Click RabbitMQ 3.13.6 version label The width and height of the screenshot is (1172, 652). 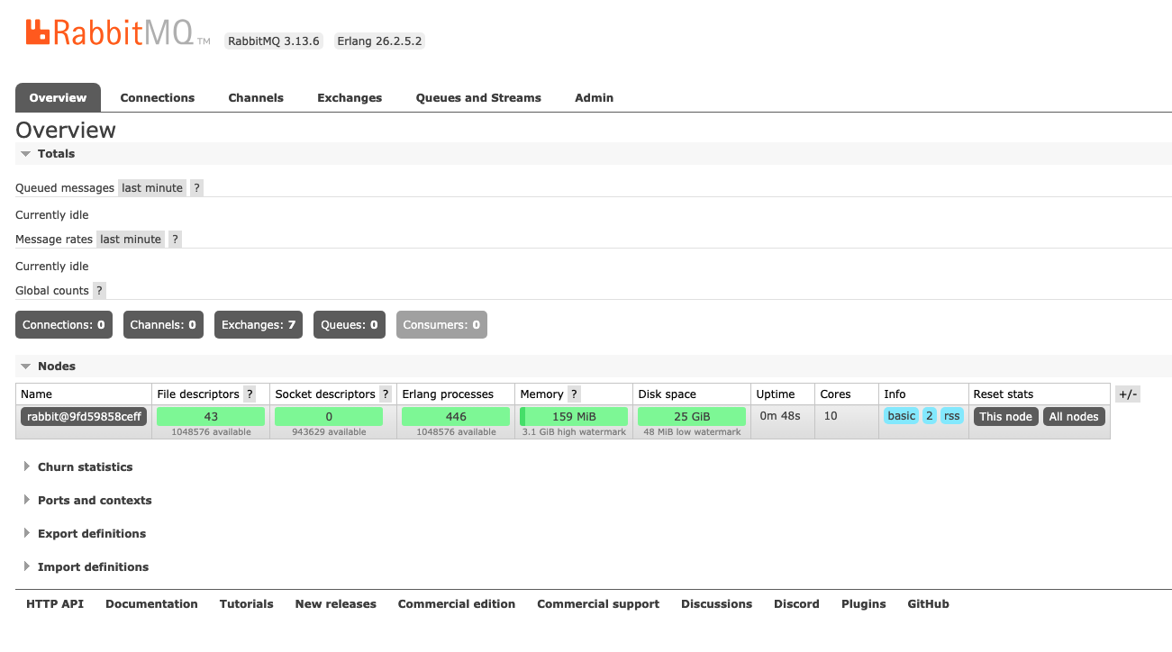tap(274, 41)
